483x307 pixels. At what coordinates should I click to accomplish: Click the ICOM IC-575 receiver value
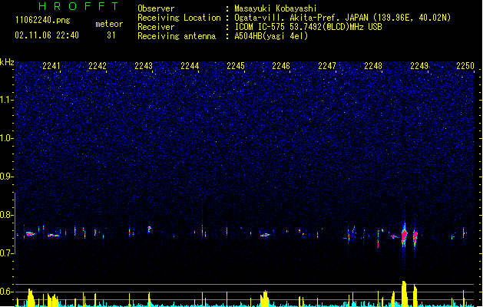309,27
